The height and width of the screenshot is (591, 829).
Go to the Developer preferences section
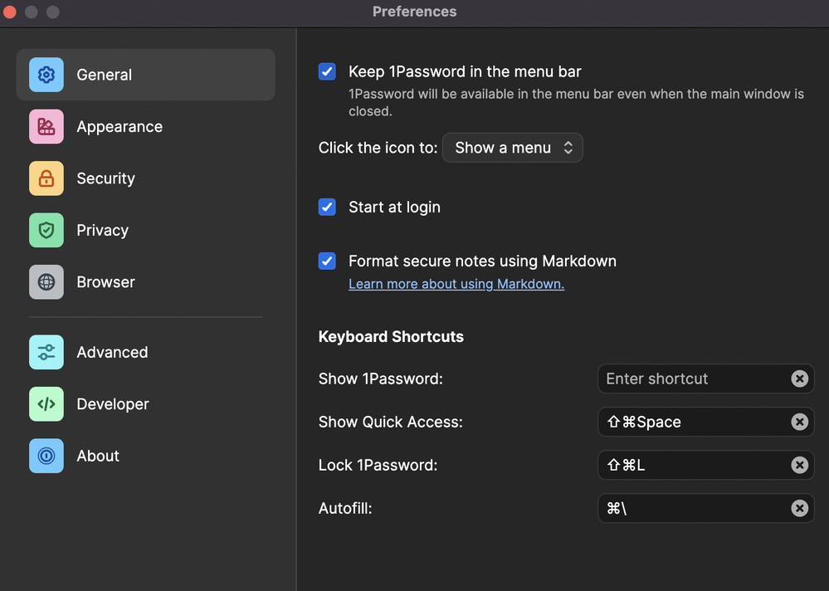tap(113, 404)
